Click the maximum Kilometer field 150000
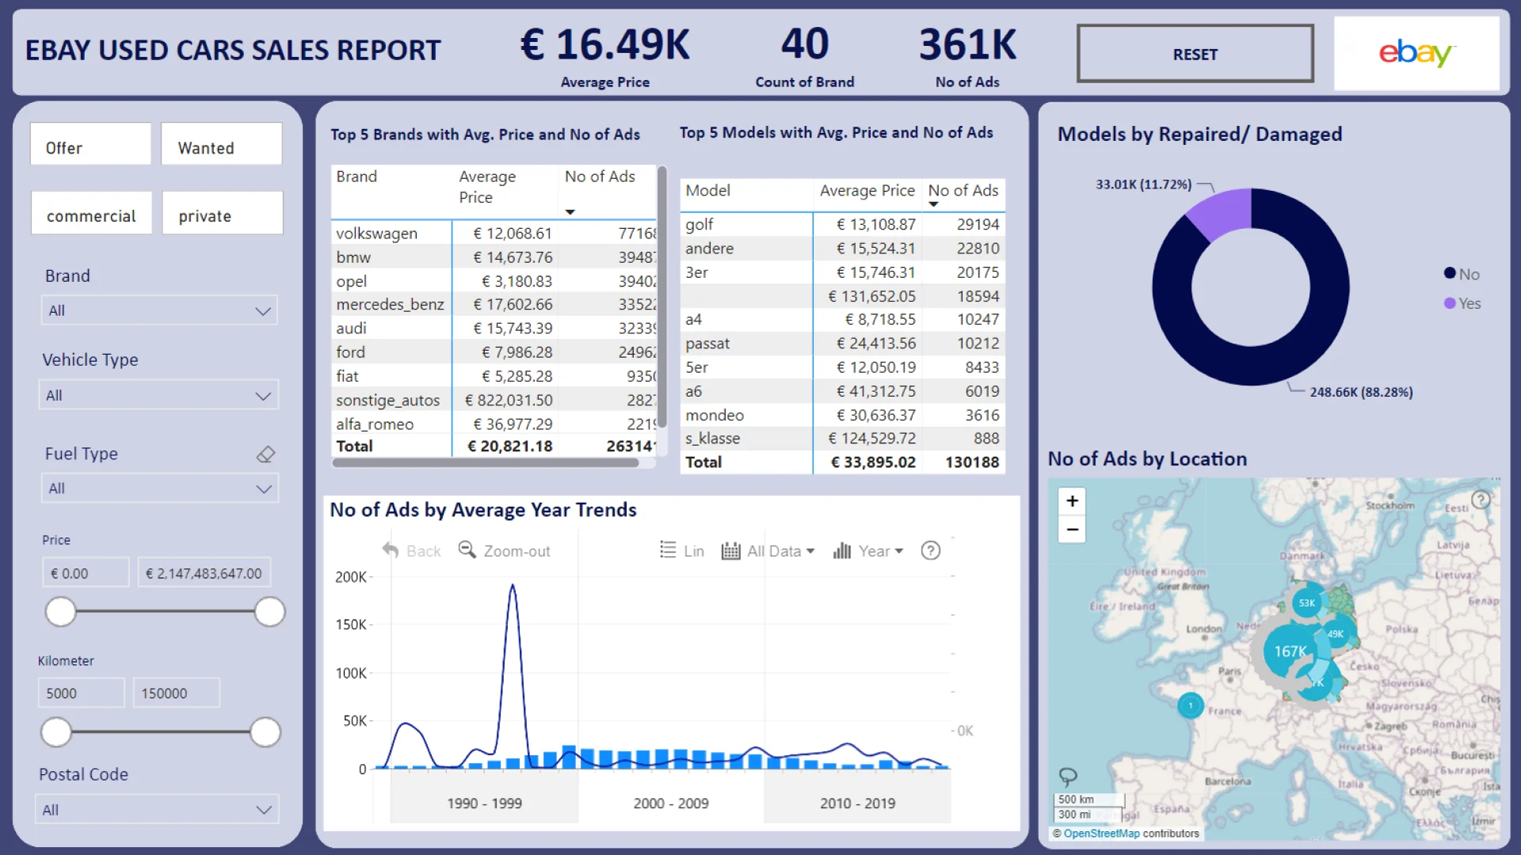This screenshot has width=1521, height=855. pyautogui.click(x=177, y=693)
